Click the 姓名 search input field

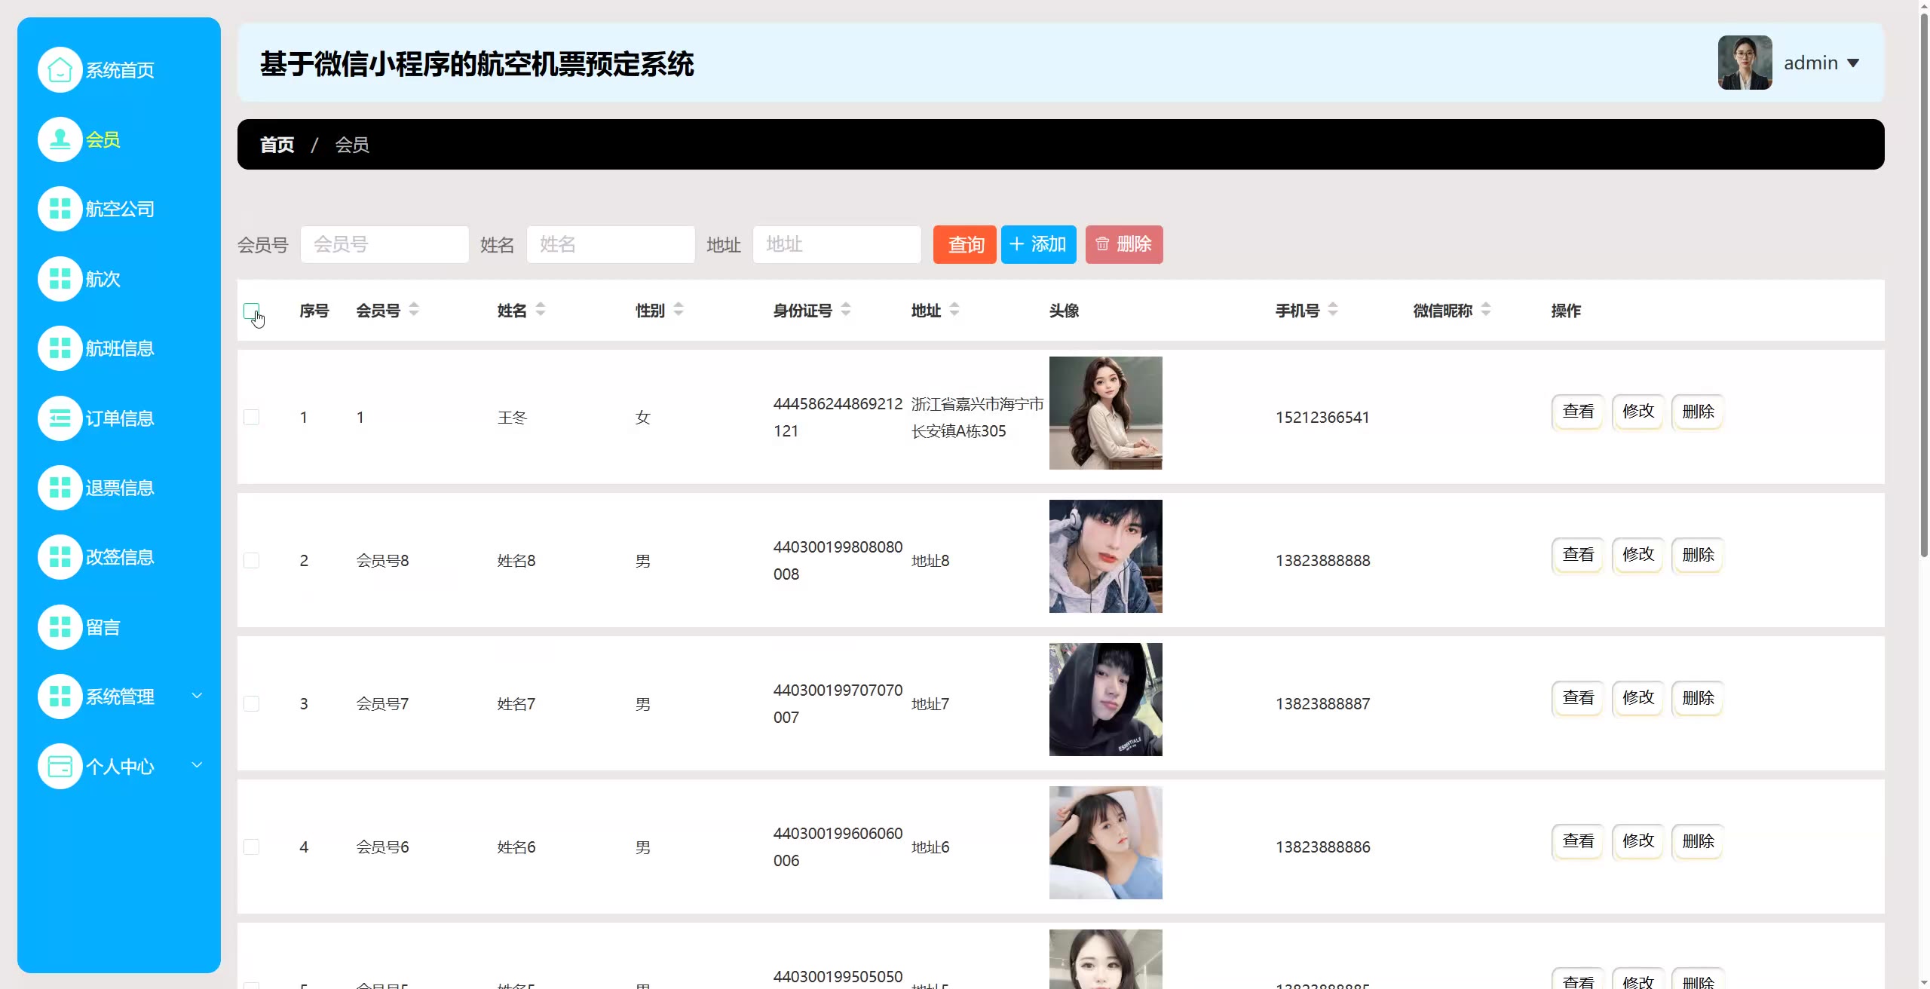tap(610, 244)
